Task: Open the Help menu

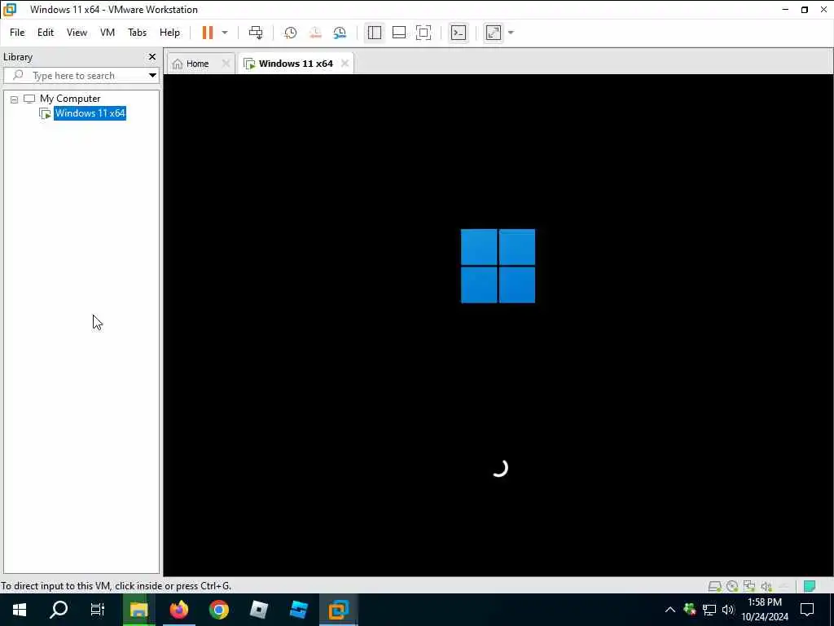Action: coord(169,33)
